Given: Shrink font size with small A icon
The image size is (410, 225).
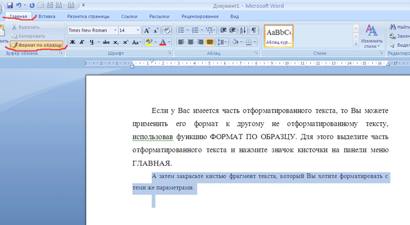Looking at the screenshot, I should coord(156,30).
